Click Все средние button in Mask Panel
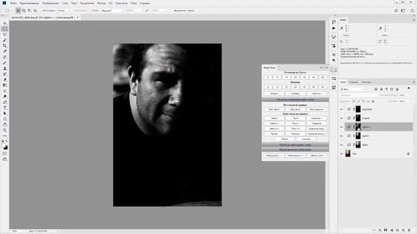 click(317, 109)
